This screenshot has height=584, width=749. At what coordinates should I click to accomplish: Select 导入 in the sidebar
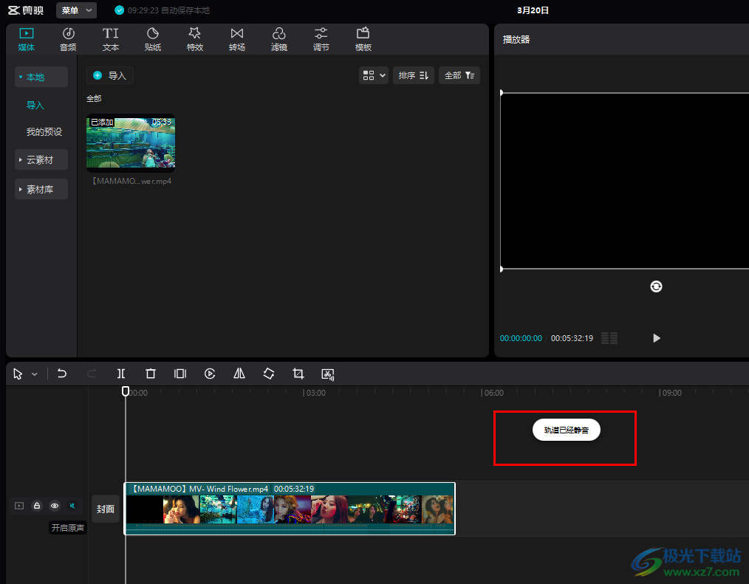click(35, 105)
